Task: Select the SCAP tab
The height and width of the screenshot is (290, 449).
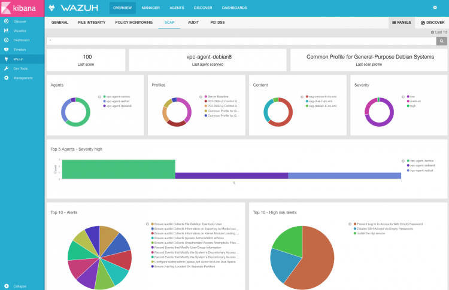Action: click(169, 22)
